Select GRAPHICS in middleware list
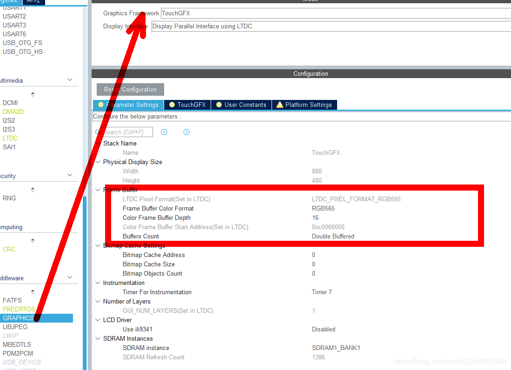The height and width of the screenshot is (370, 511). pyautogui.click(x=36, y=318)
